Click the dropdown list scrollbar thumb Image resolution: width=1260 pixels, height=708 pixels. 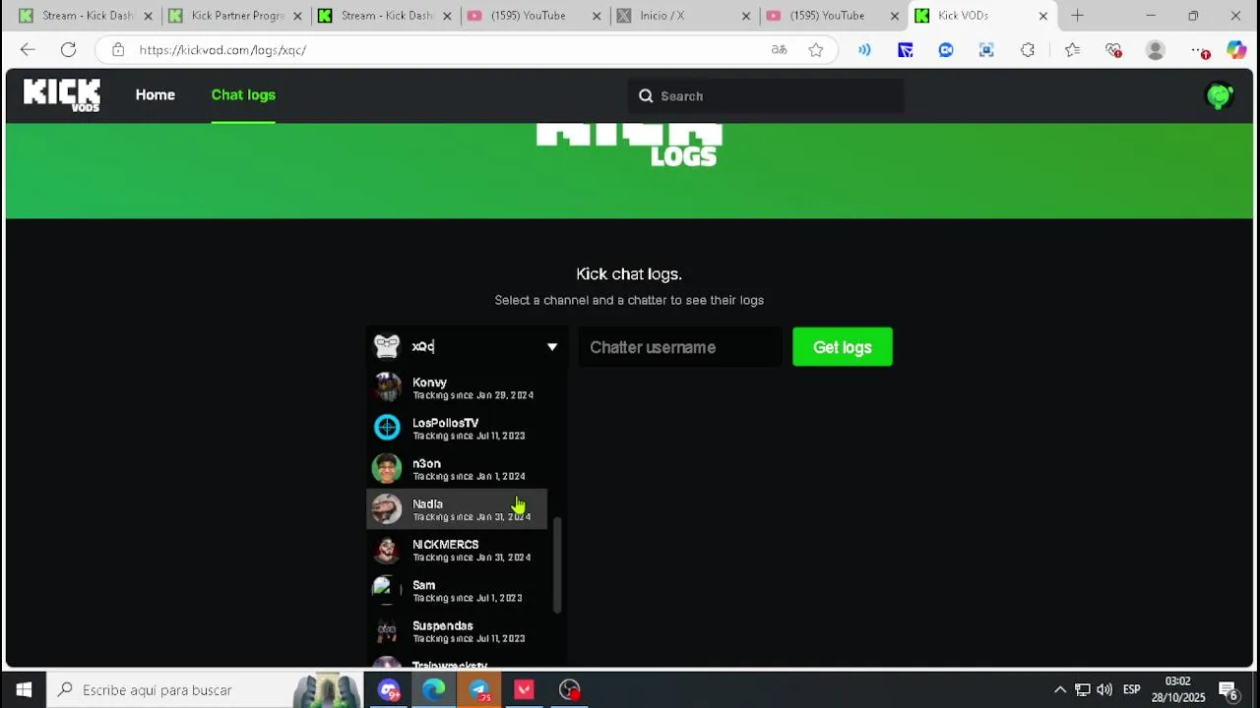click(x=557, y=567)
